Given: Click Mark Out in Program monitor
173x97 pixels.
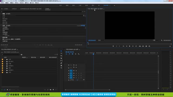Looking at the screenshot, I should (x=119, y=46).
